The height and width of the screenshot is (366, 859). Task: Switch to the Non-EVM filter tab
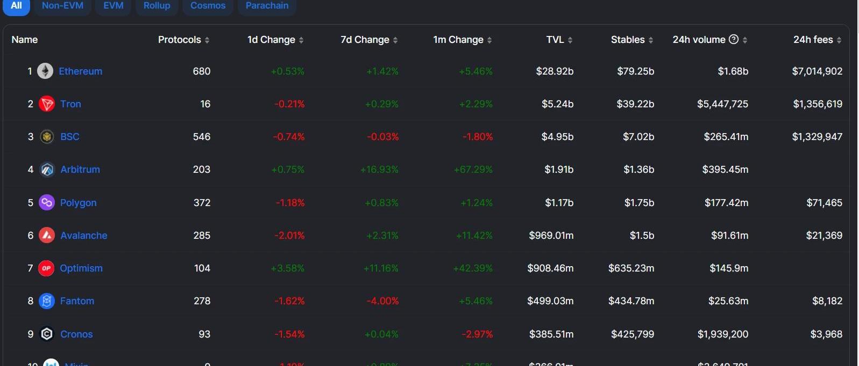pyautogui.click(x=62, y=6)
